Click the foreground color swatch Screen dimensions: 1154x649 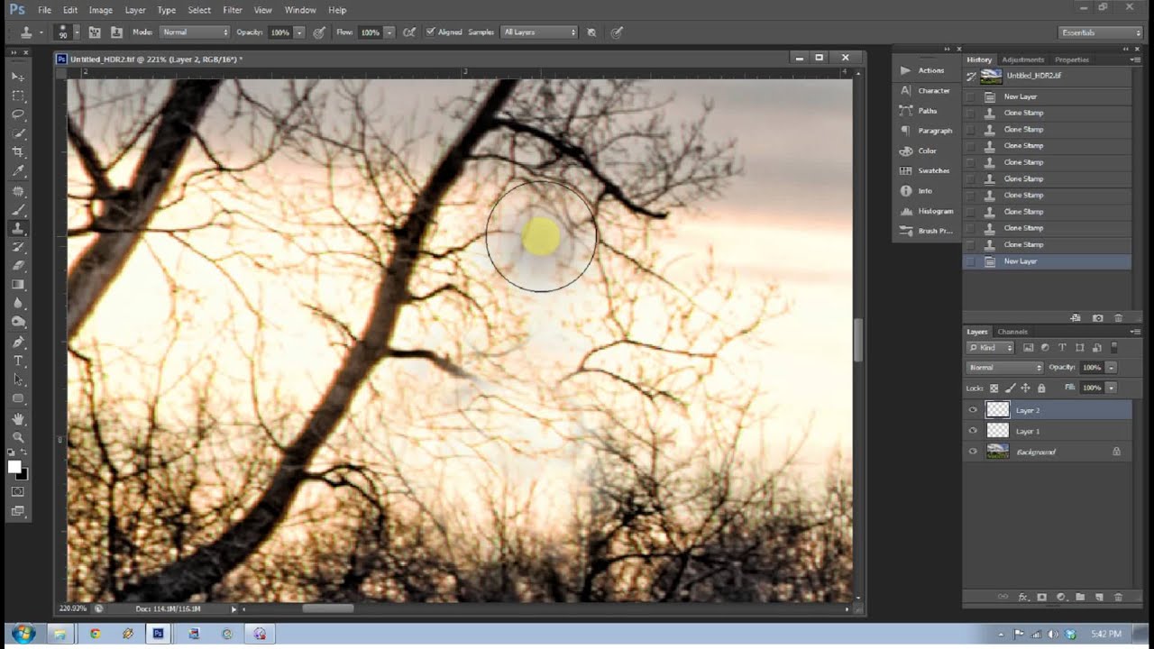tap(14, 467)
